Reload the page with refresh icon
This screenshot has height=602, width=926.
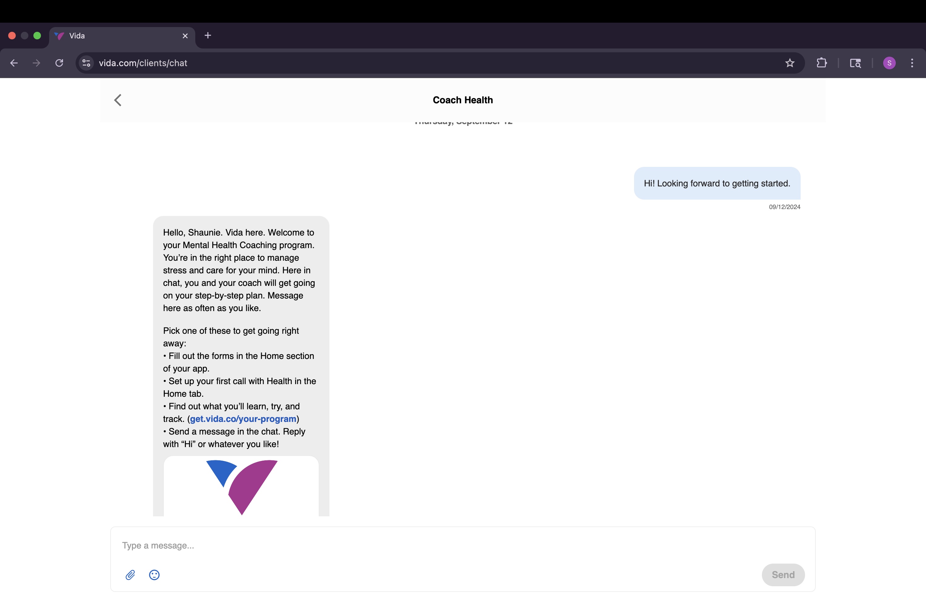pos(59,63)
